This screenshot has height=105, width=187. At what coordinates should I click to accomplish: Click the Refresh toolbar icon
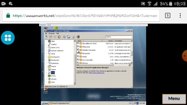tap(64, 37)
